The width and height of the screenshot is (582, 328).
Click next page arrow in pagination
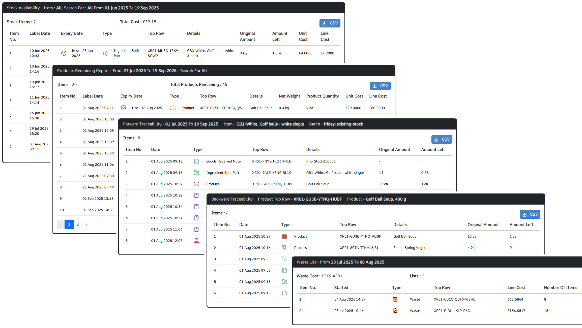pyautogui.click(x=86, y=224)
